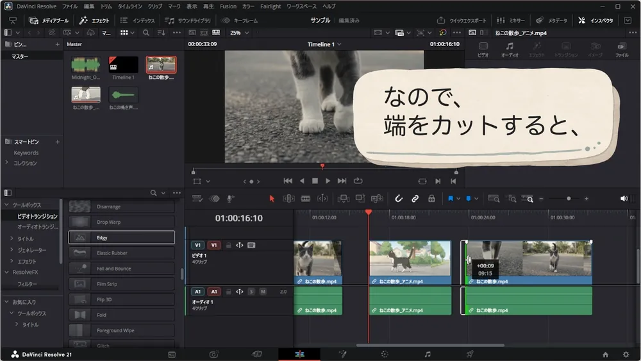The width and height of the screenshot is (641, 361).
Task: Switch inspector to ビデオ tab
Action: pos(483,49)
